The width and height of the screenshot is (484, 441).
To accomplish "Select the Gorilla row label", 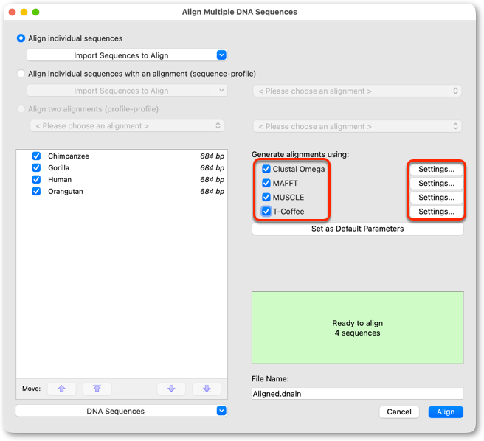I will click(58, 168).
